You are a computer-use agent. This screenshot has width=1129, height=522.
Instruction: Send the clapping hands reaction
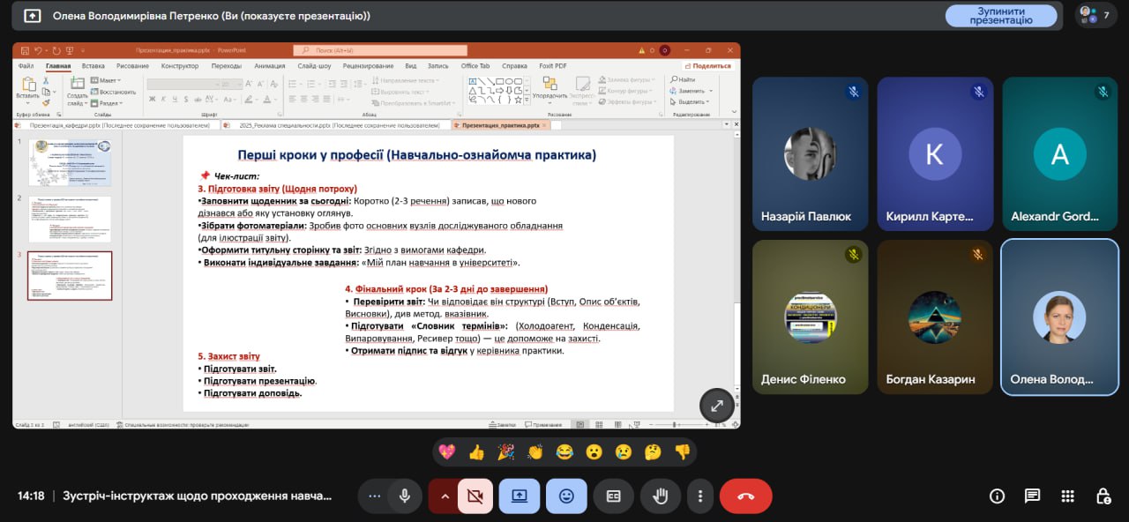535,451
